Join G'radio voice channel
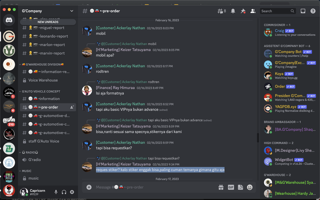Screen dimensions: 320x200 [x=48, y=160]
